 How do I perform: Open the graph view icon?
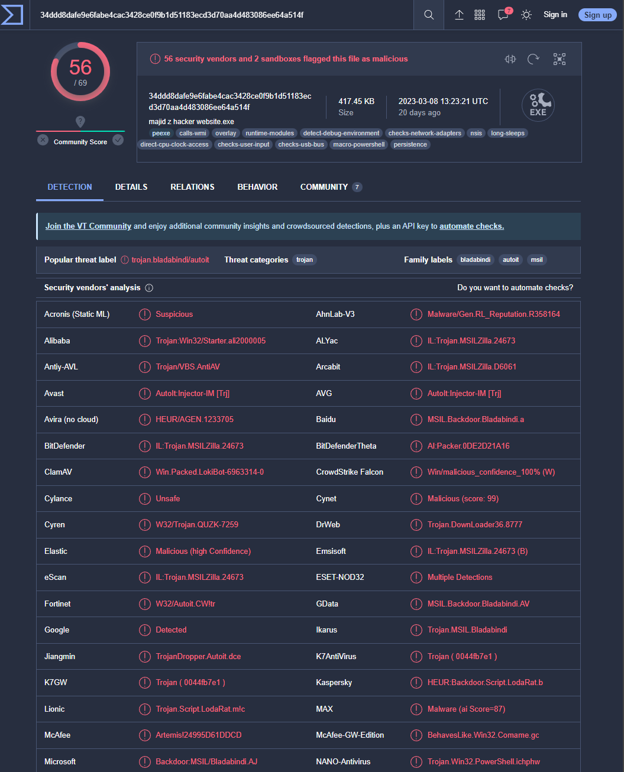tap(560, 59)
